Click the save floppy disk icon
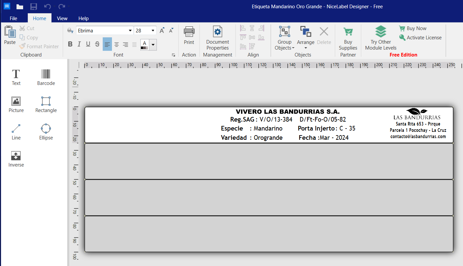The width and height of the screenshot is (463, 266). (33, 6)
